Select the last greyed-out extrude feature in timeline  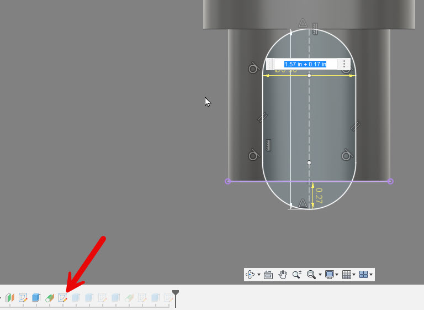click(x=156, y=298)
